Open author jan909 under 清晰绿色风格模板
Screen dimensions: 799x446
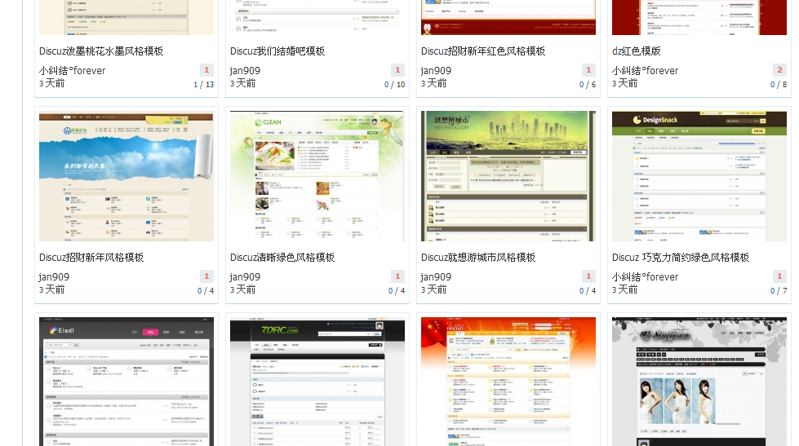click(x=245, y=277)
